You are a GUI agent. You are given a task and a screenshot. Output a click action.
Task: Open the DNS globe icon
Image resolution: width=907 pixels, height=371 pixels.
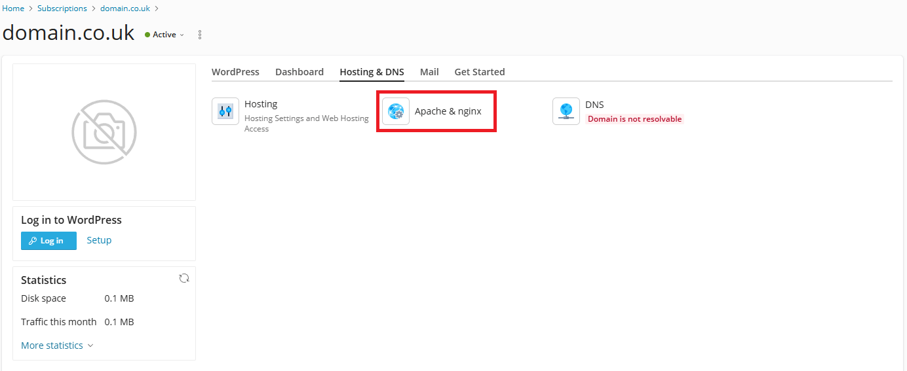tap(566, 111)
